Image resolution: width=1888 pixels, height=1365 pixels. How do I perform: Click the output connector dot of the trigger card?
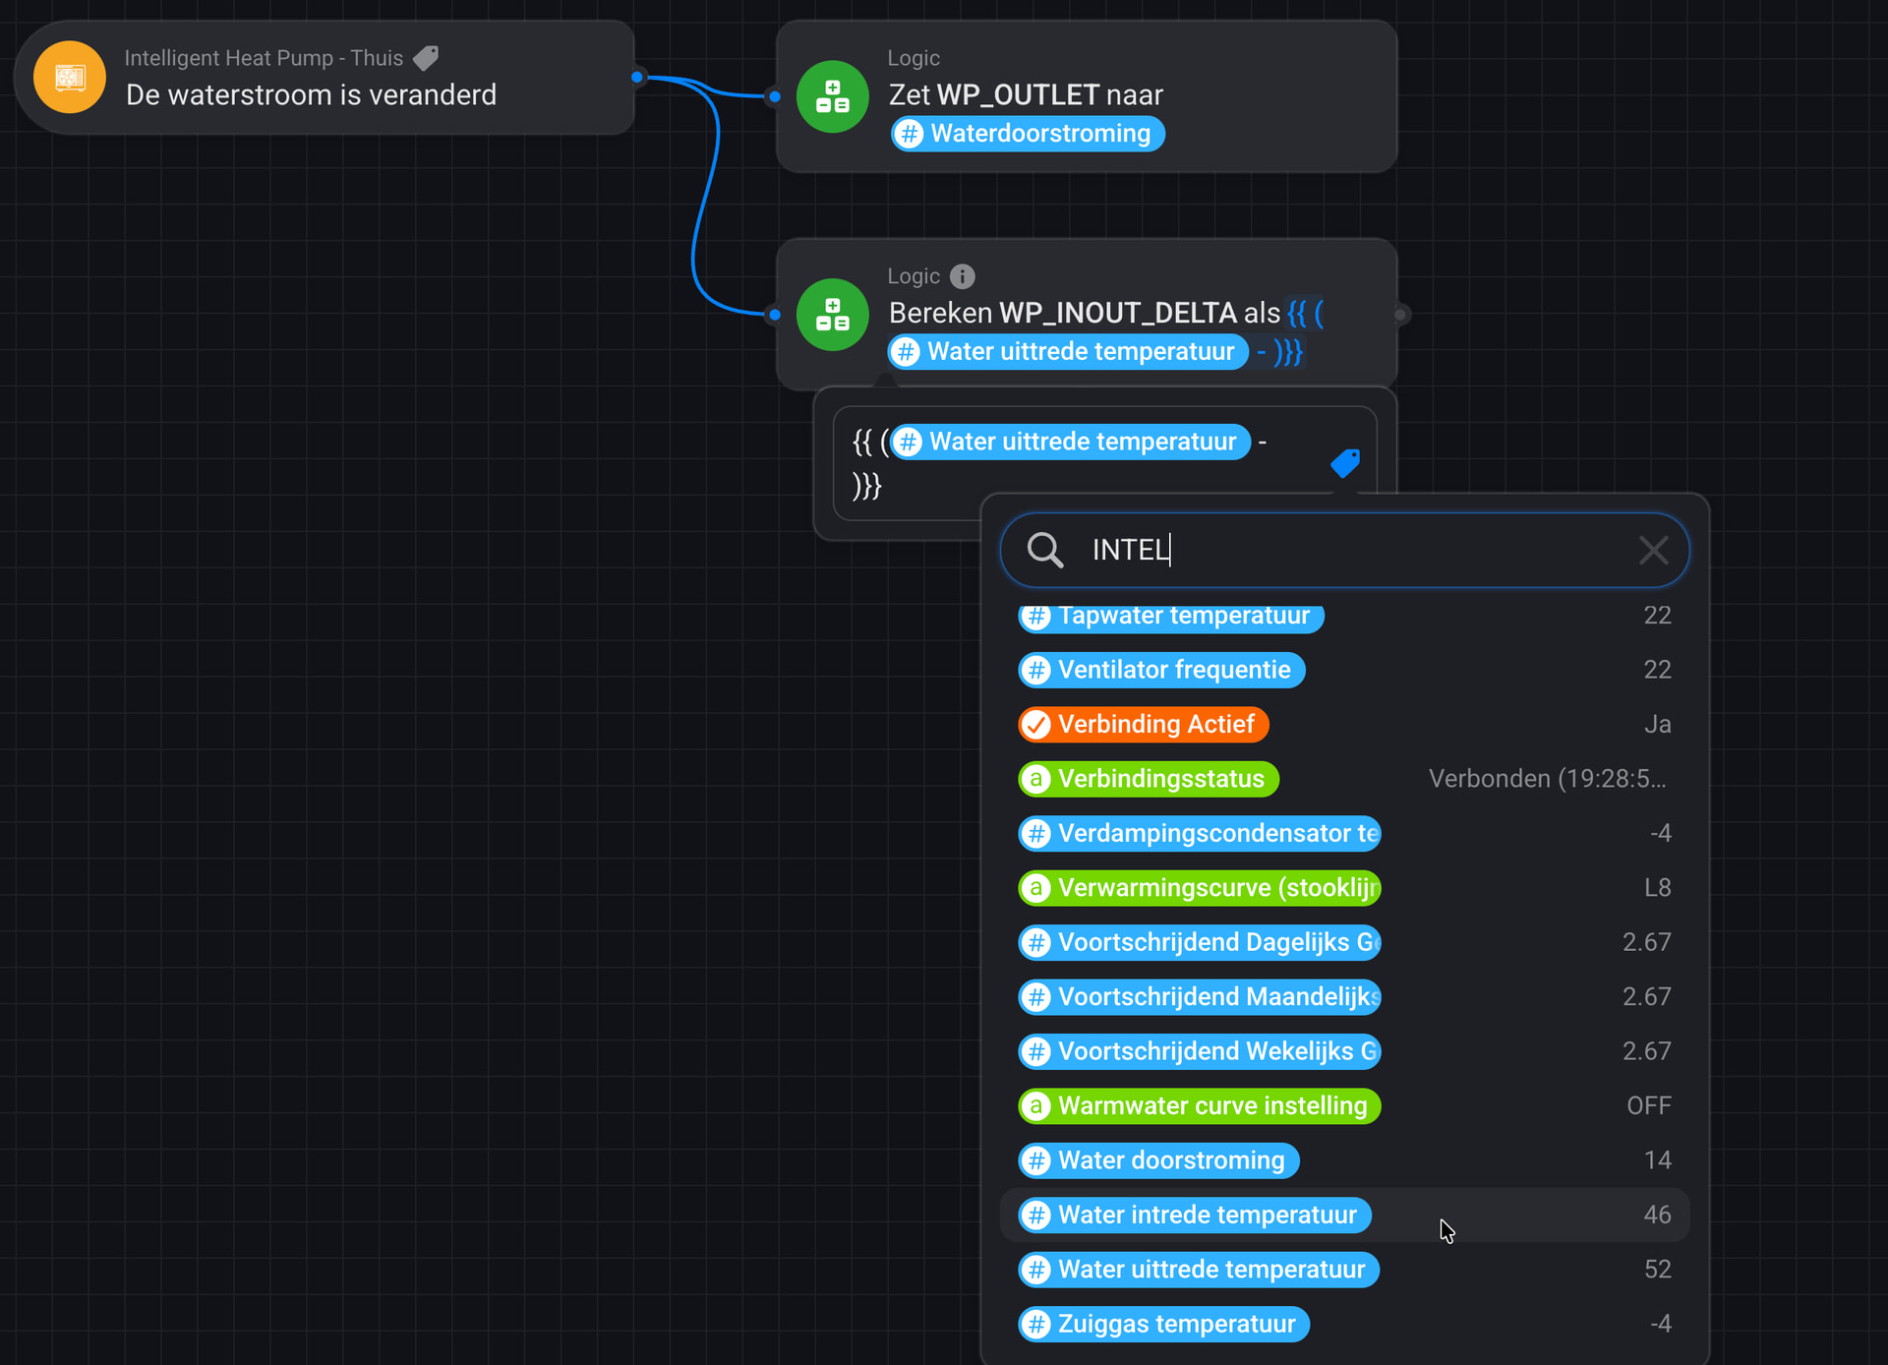(637, 77)
